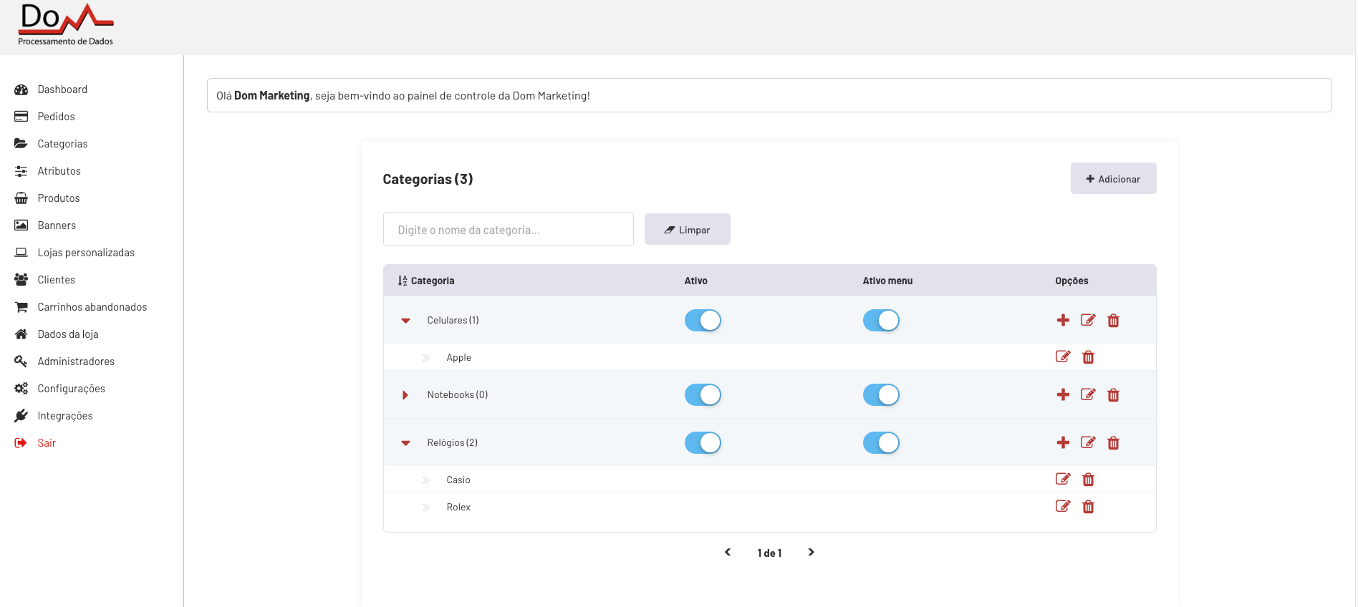The height and width of the screenshot is (607, 1358).
Task: Delete the Rolex subcategory
Action: (1088, 507)
